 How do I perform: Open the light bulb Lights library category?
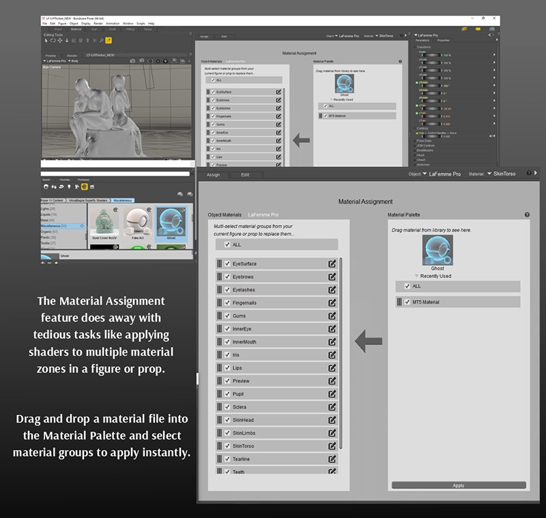pos(69,187)
